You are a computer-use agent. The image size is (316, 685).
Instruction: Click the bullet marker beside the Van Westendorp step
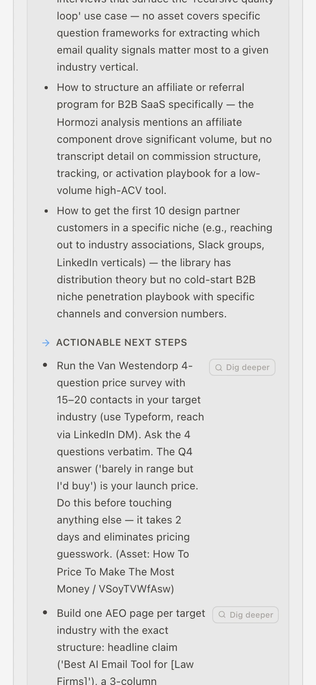(45, 365)
